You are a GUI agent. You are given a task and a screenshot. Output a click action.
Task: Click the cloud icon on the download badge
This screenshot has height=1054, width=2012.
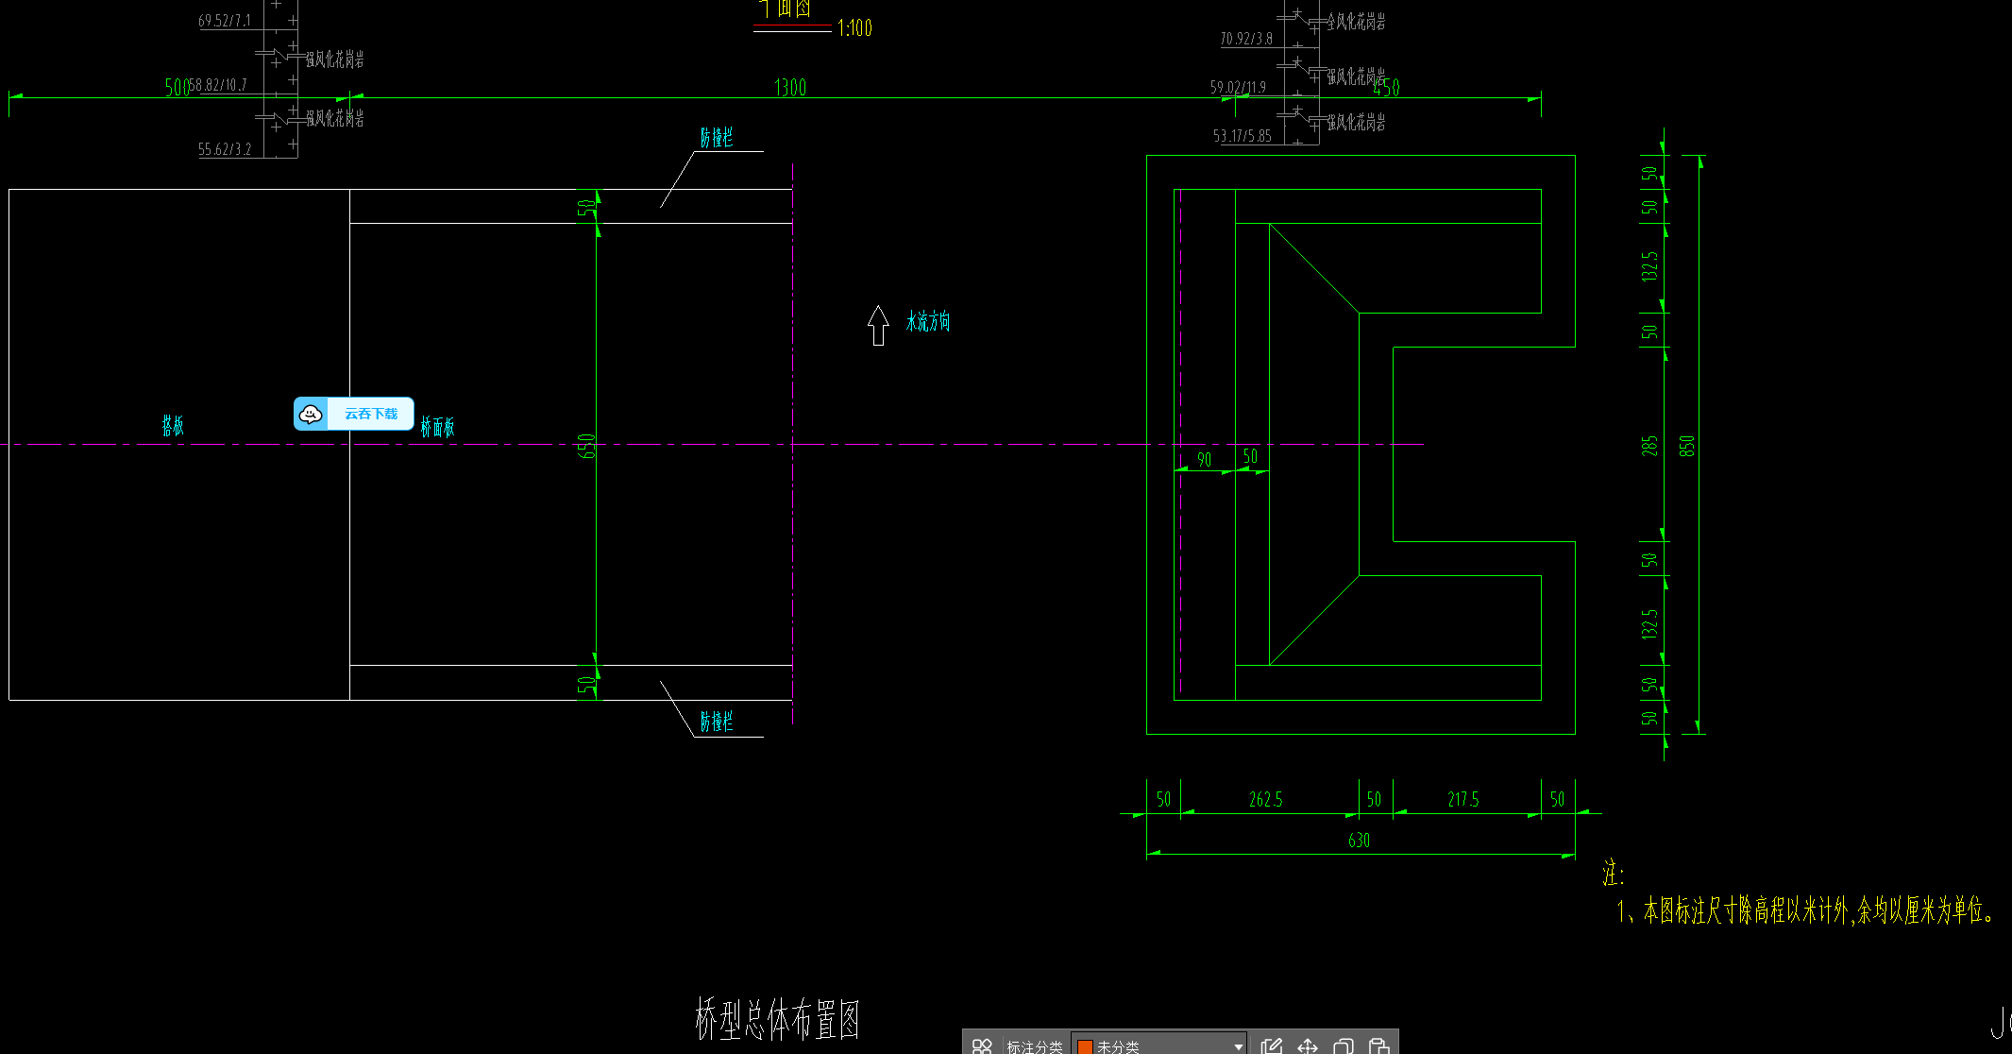[x=311, y=414]
